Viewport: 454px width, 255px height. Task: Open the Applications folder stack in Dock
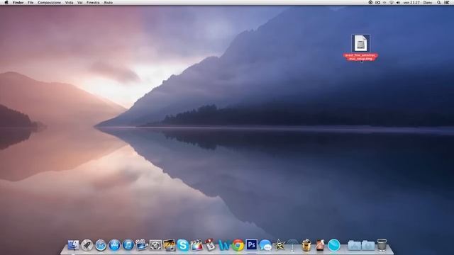coord(354,246)
